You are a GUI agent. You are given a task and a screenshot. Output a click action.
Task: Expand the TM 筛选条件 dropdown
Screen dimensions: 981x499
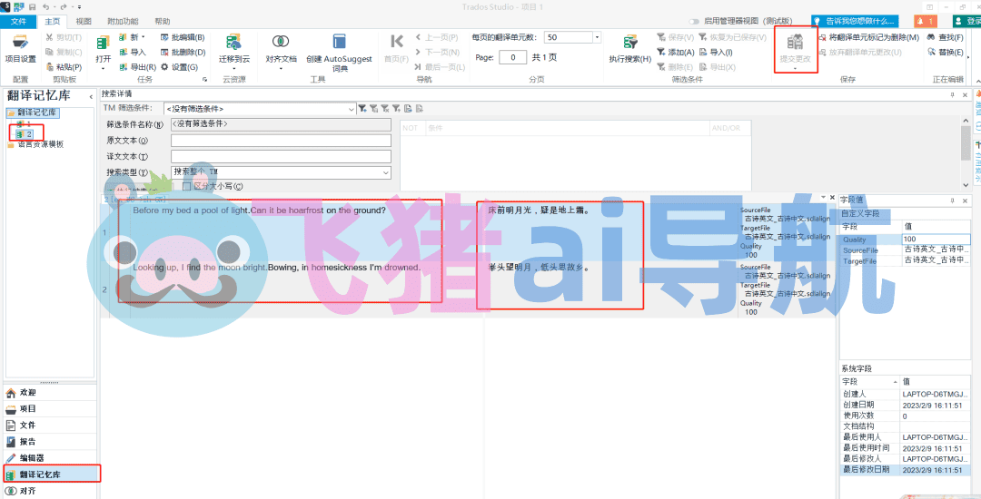pyautogui.click(x=352, y=109)
